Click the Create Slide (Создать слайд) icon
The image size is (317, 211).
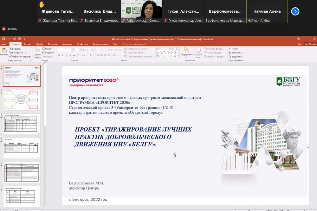pyautogui.click(x=37, y=51)
